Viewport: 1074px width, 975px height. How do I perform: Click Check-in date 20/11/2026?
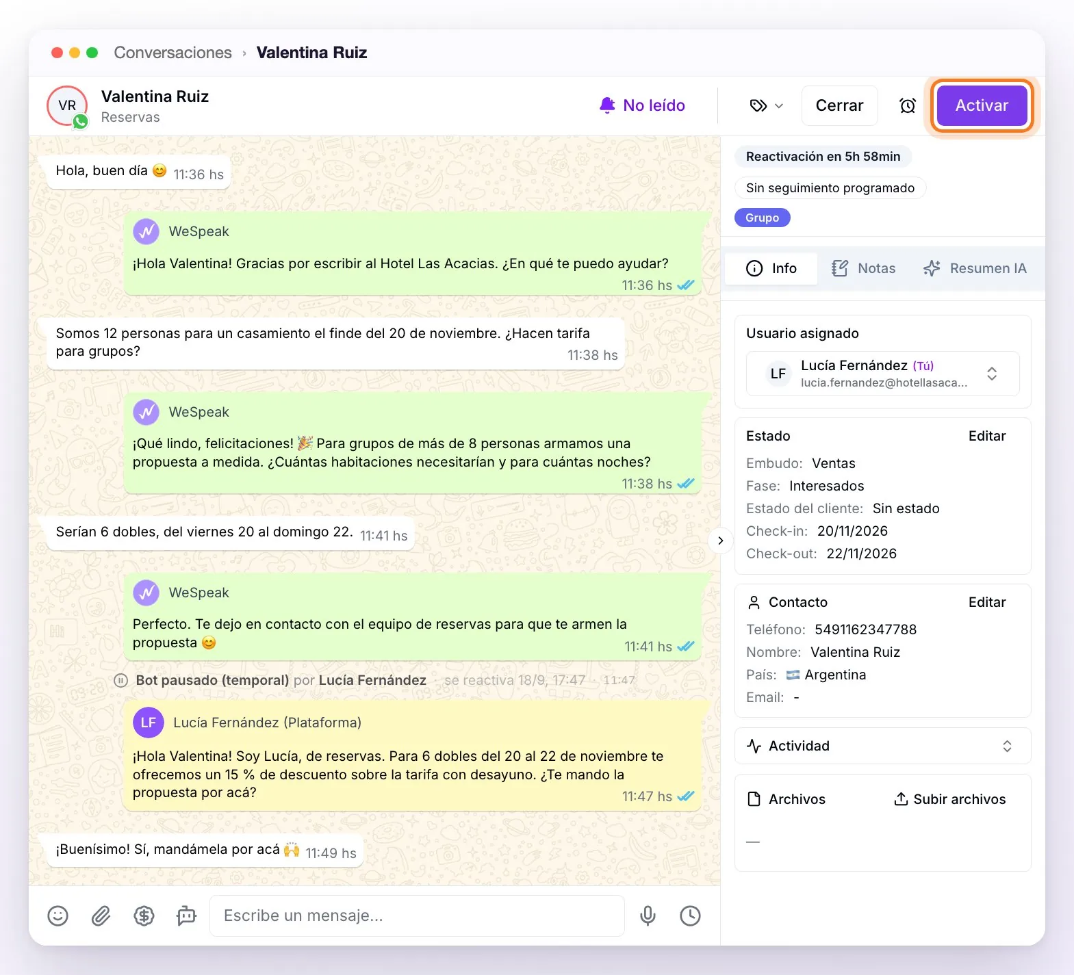tap(852, 531)
